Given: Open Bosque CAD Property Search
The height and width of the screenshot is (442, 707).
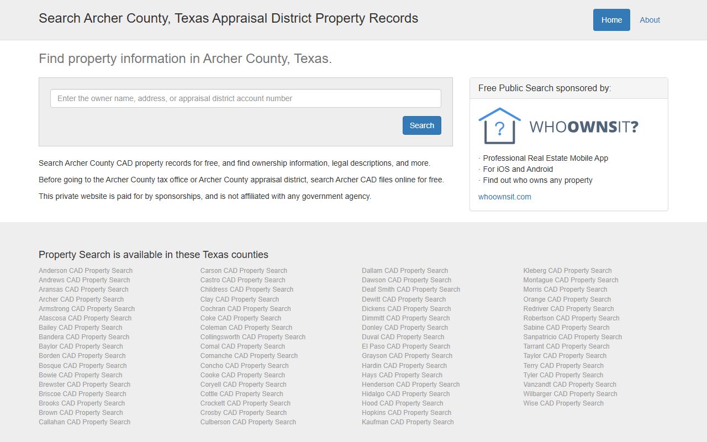Looking at the screenshot, I should click(83, 366).
